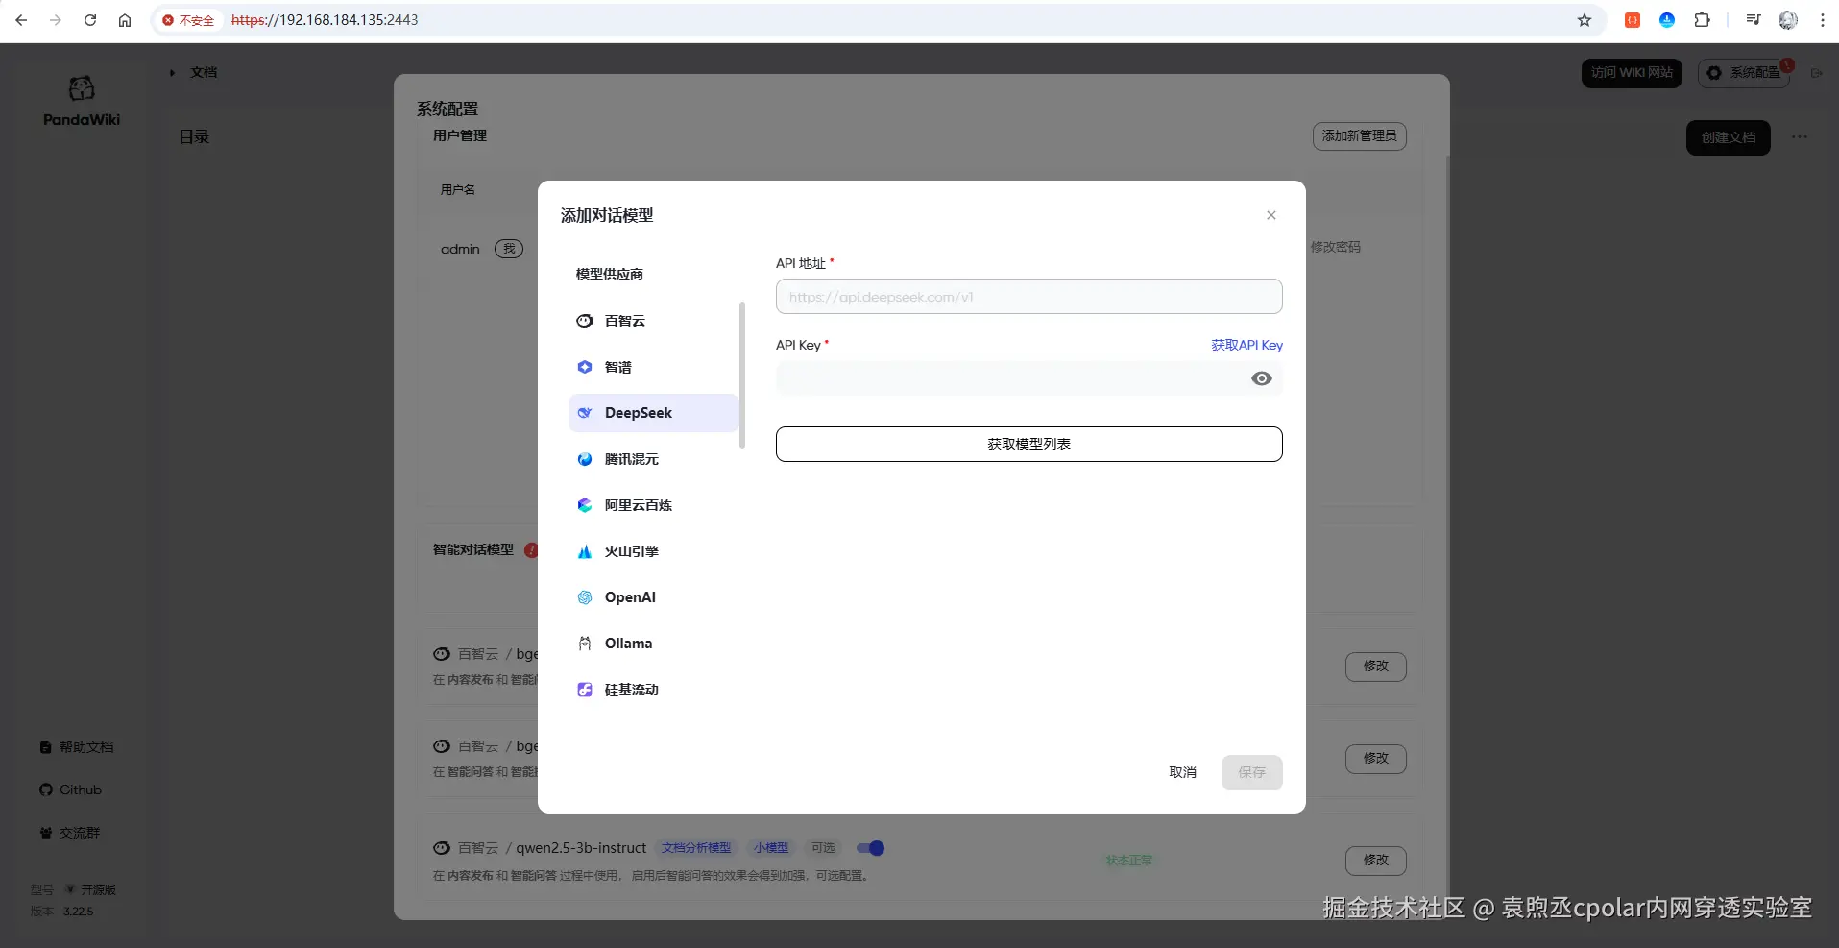Click 访问 WIKI 网站 button
The width and height of the screenshot is (1839, 948).
click(x=1632, y=73)
